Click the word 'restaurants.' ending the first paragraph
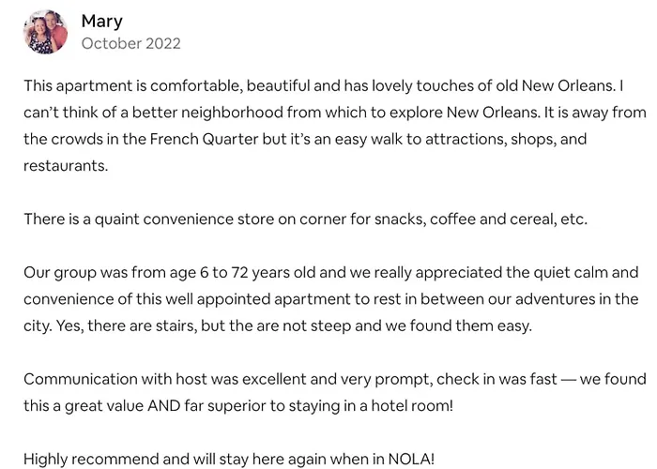 tap(66, 166)
